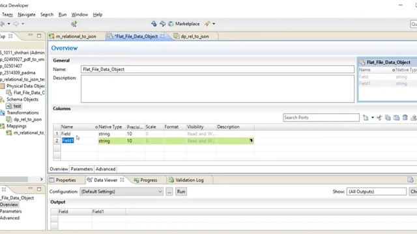Screen dimensions: 417x234
Task: Select Parameters in the outline panel
Action: 10,211
